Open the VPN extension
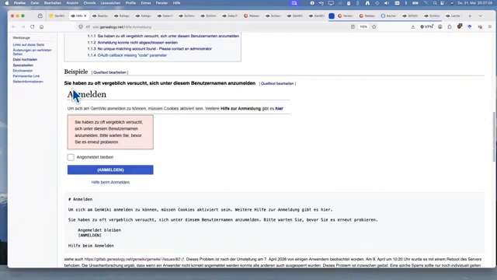Viewport: 497px width, 280px height. click(426, 27)
